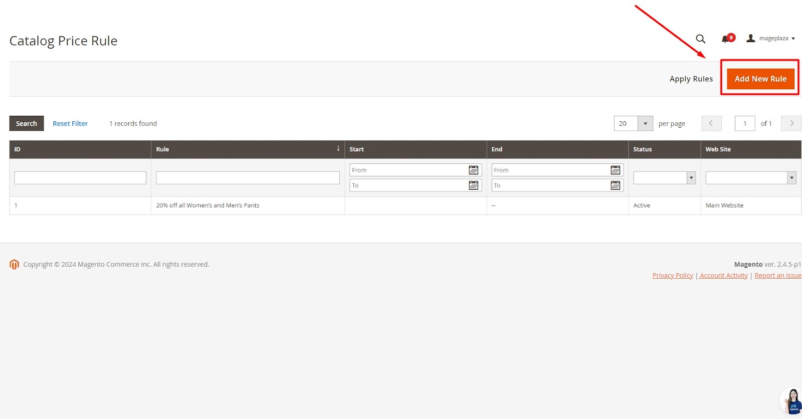Click the Search button above the grid
The image size is (802, 419).
pyautogui.click(x=27, y=123)
